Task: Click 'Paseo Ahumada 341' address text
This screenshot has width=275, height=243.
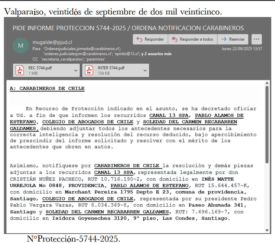Action: (216, 205)
